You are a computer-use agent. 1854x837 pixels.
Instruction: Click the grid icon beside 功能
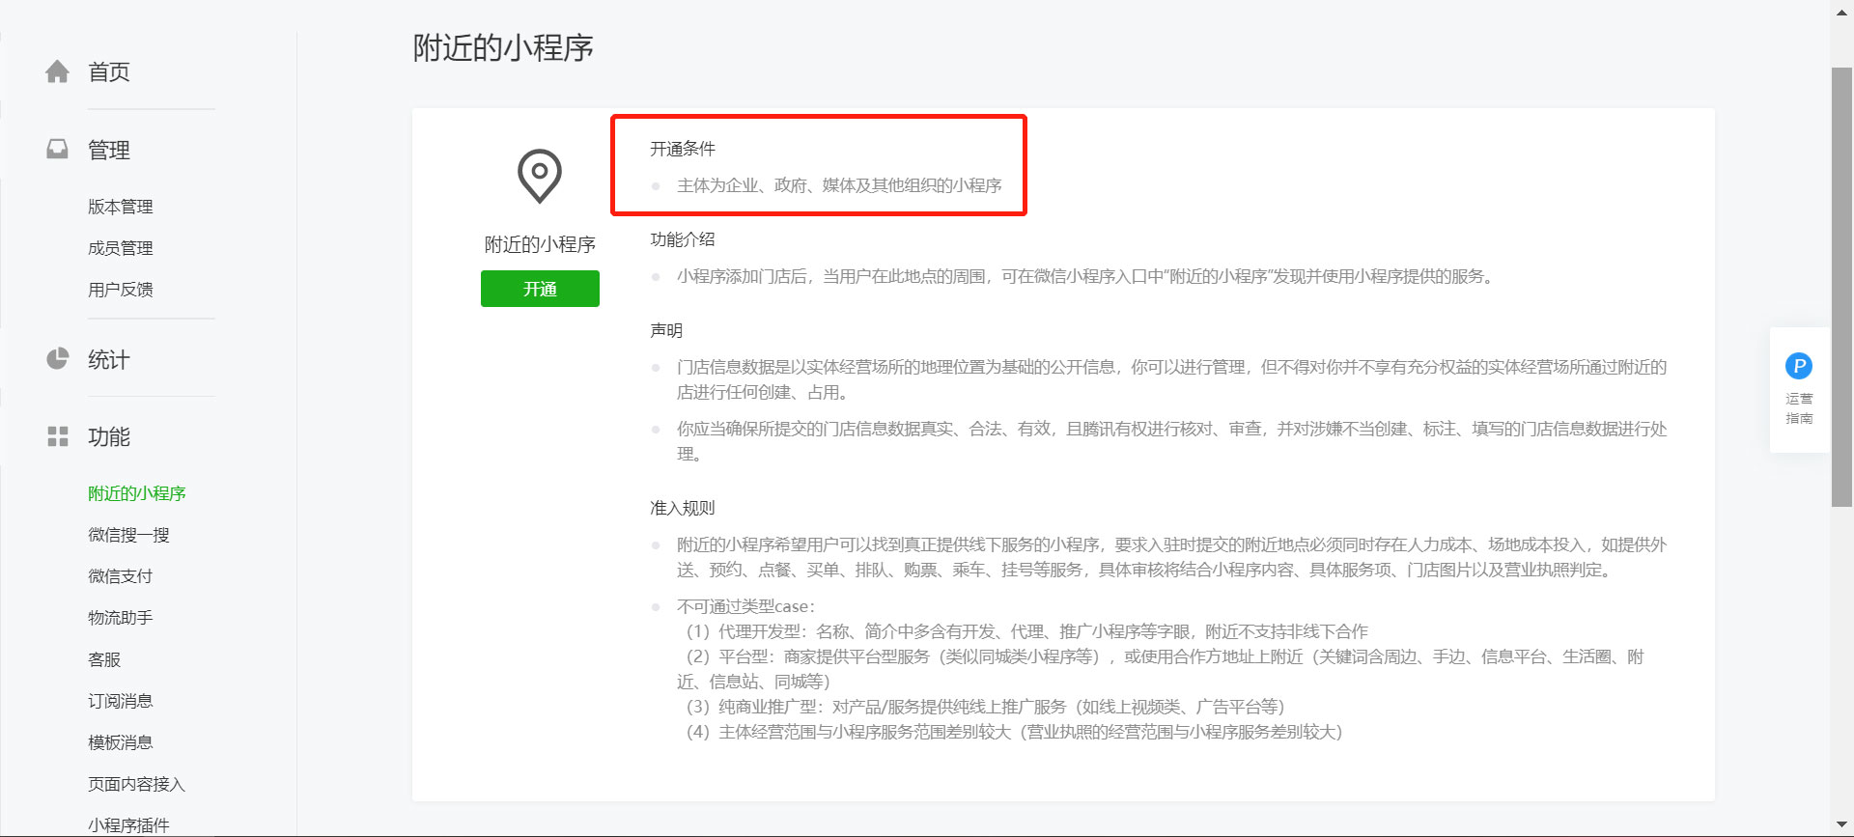tap(58, 436)
